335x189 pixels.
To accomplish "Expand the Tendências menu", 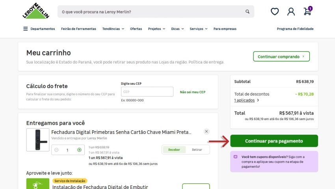I will tap(113, 29).
